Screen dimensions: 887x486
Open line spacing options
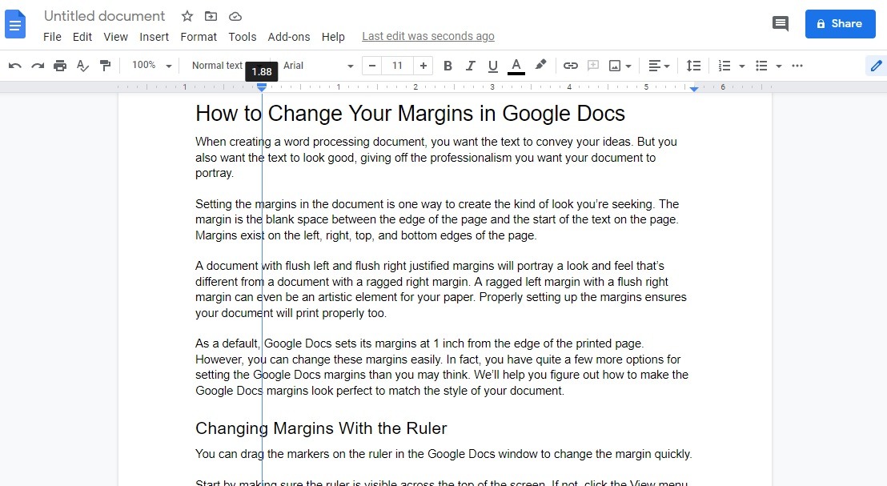[x=693, y=66]
